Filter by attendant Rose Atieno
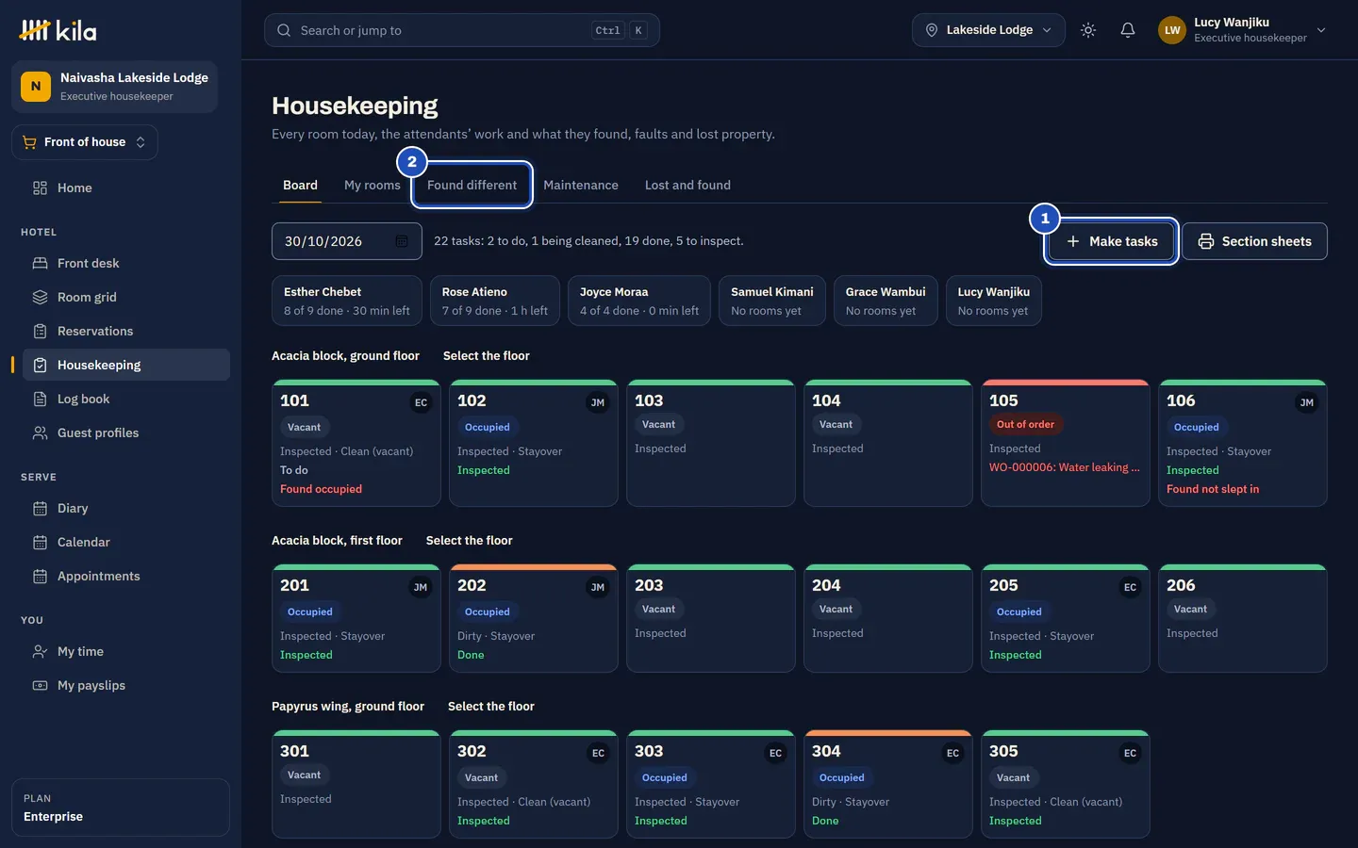This screenshot has height=848, width=1358. 495,301
